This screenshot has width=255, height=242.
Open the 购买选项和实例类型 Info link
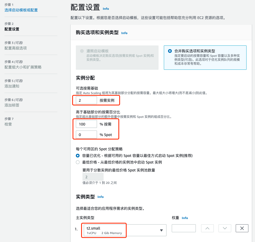pos(124,33)
